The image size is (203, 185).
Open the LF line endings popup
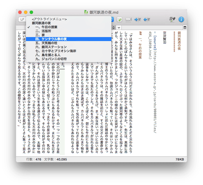(22, 19)
